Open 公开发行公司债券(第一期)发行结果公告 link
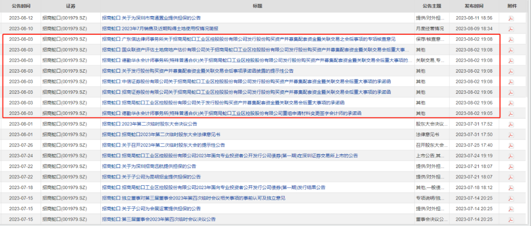The height and width of the screenshot is (226, 531). pos(214,187)
